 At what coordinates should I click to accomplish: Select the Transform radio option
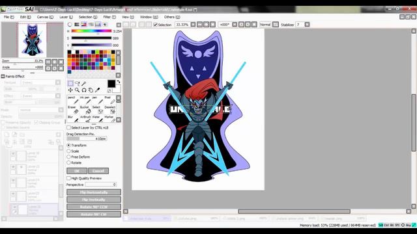point(68,146)
